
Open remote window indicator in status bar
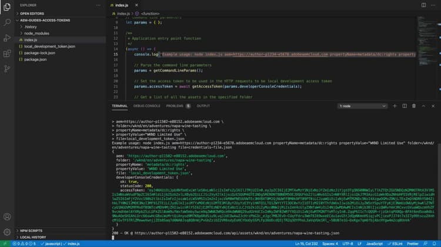[5, 243]
